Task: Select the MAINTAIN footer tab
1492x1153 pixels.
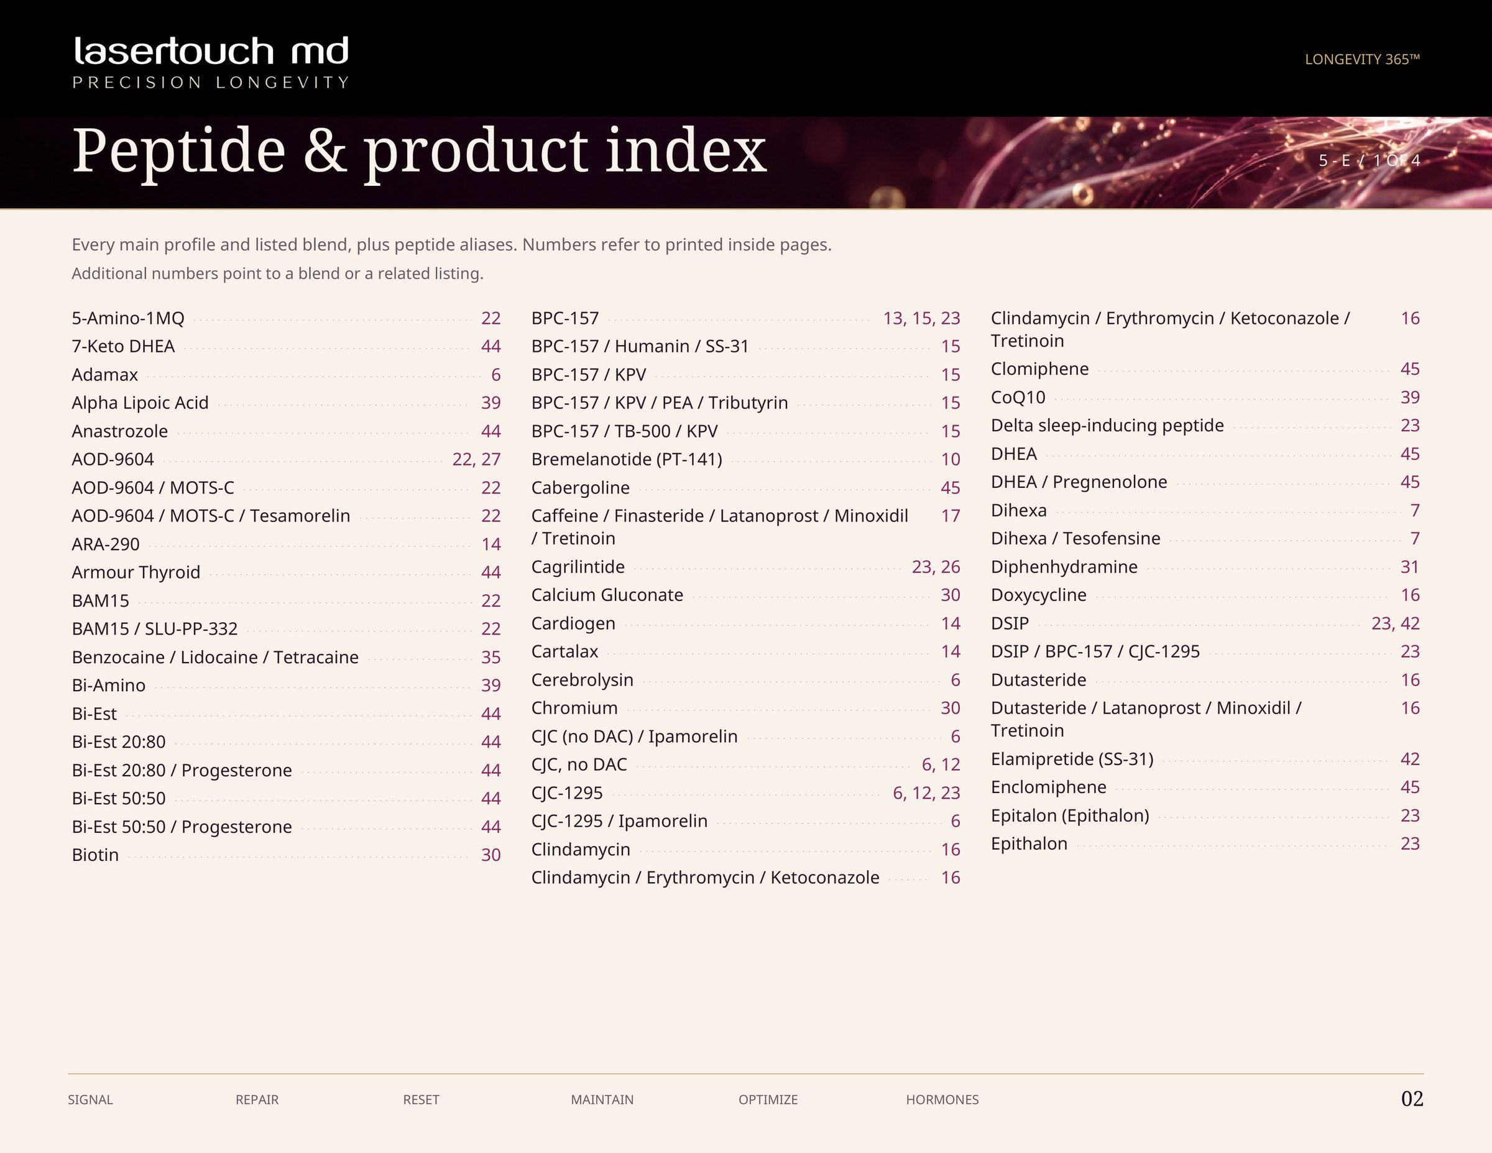Action: (x=602, y=1100)
